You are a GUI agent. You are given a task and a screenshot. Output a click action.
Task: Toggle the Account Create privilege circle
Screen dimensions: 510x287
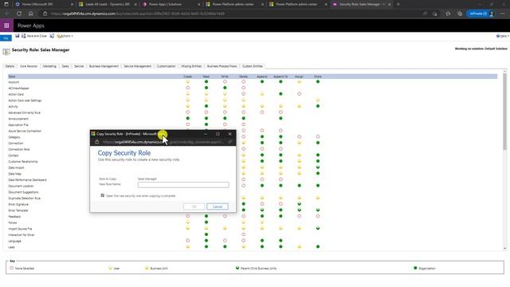(188, 81)
